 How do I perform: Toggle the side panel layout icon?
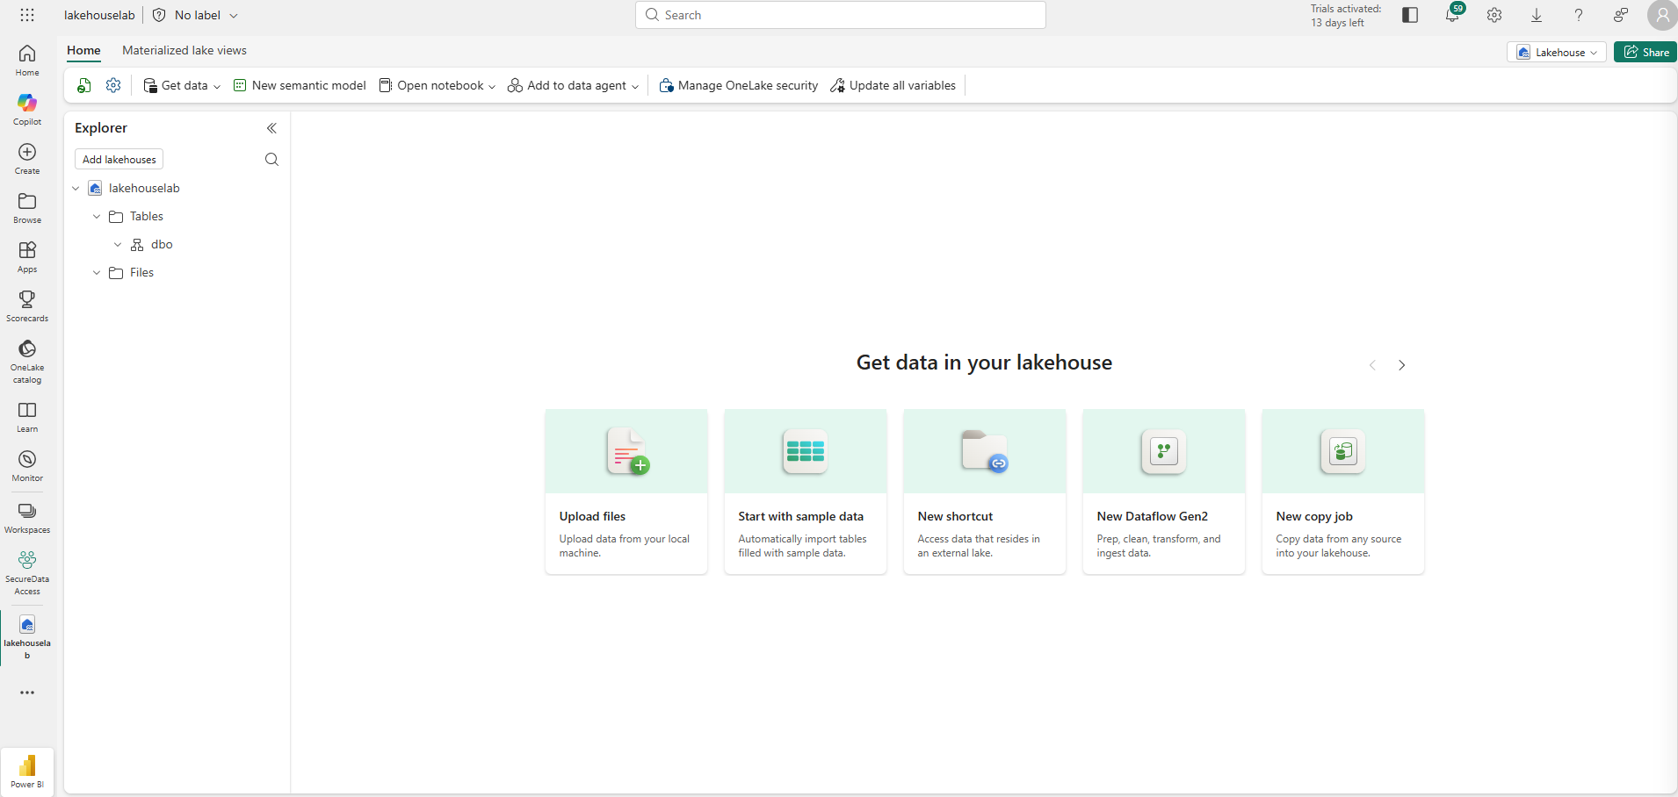coord(1410,15)
